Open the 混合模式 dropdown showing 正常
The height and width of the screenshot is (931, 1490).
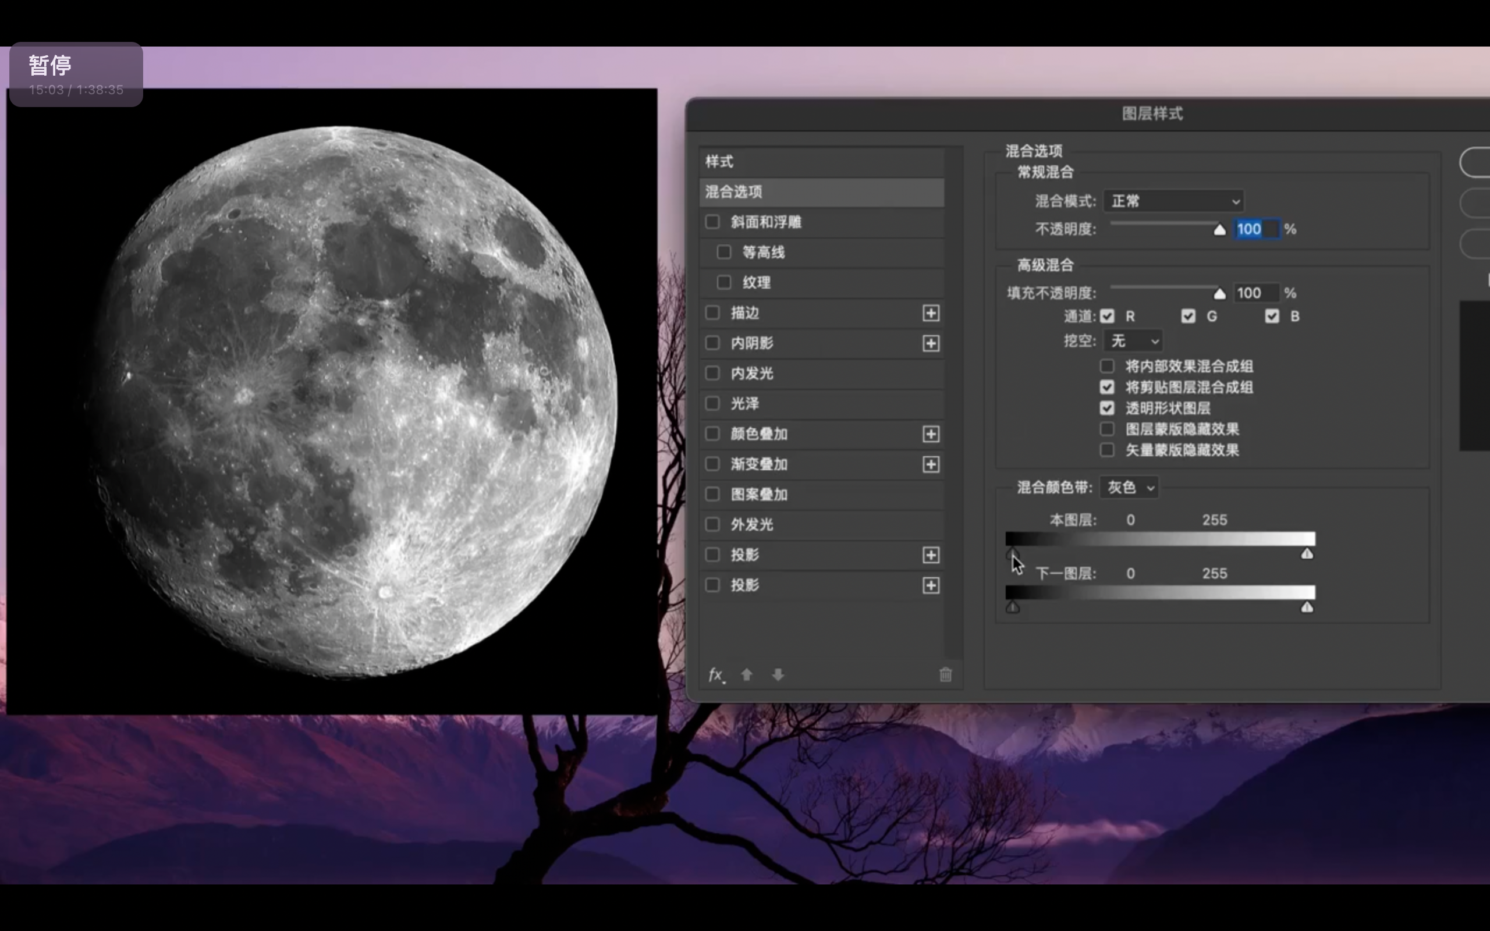pos(1173,201)
